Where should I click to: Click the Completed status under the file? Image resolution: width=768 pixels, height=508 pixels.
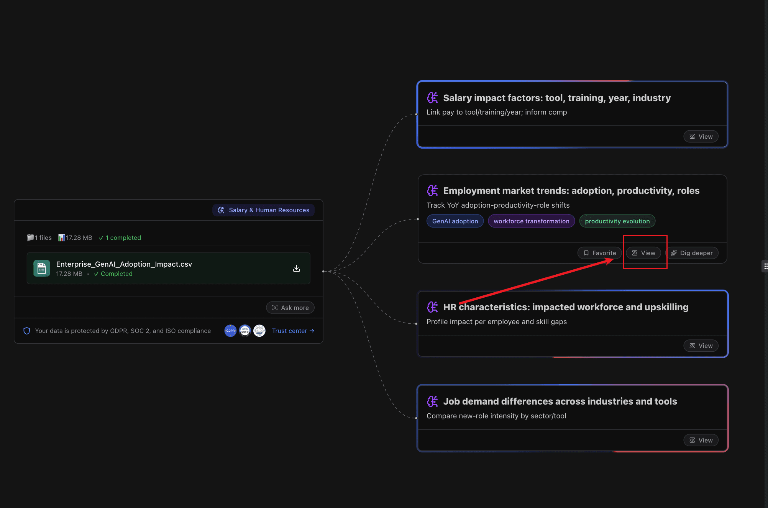(113, 274)
